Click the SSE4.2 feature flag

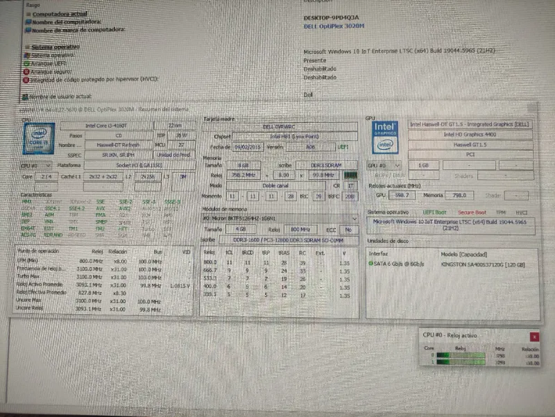77,208
